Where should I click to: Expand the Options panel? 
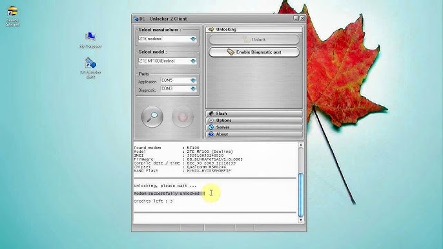254,120
